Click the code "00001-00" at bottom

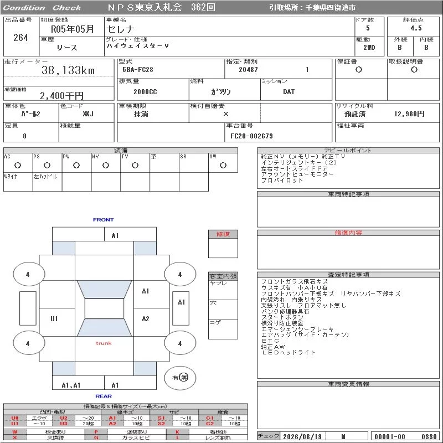pos(390,436)
